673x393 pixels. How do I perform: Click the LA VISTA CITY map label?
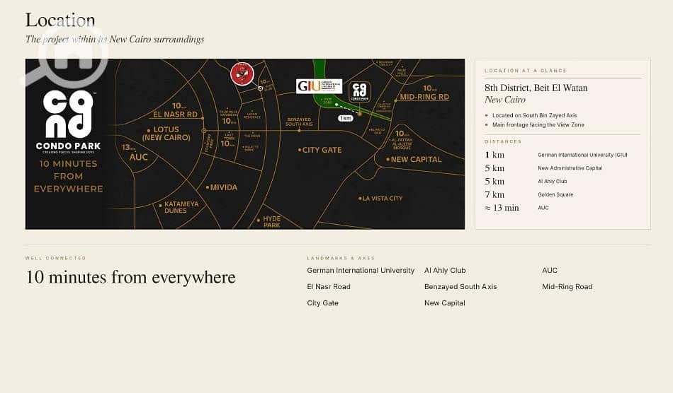pos(380,198)
